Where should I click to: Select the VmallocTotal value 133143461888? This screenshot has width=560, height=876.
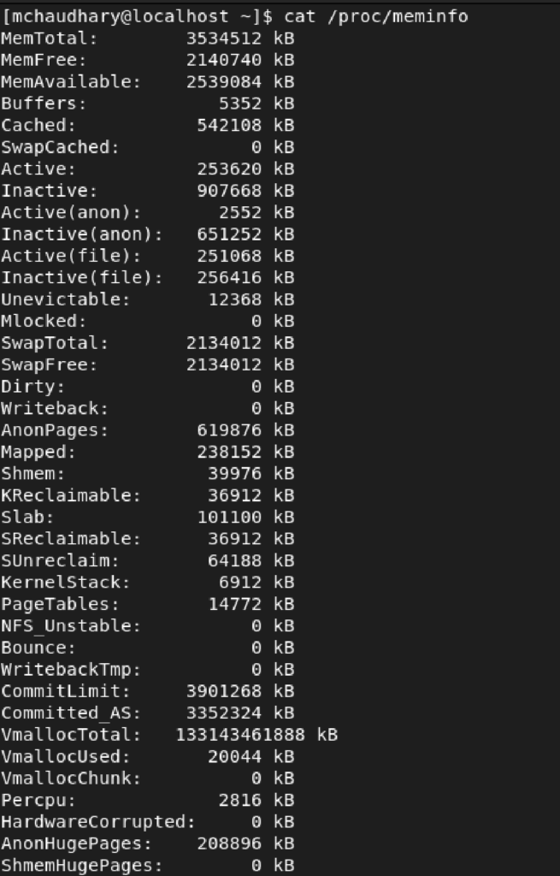point(240,736)
